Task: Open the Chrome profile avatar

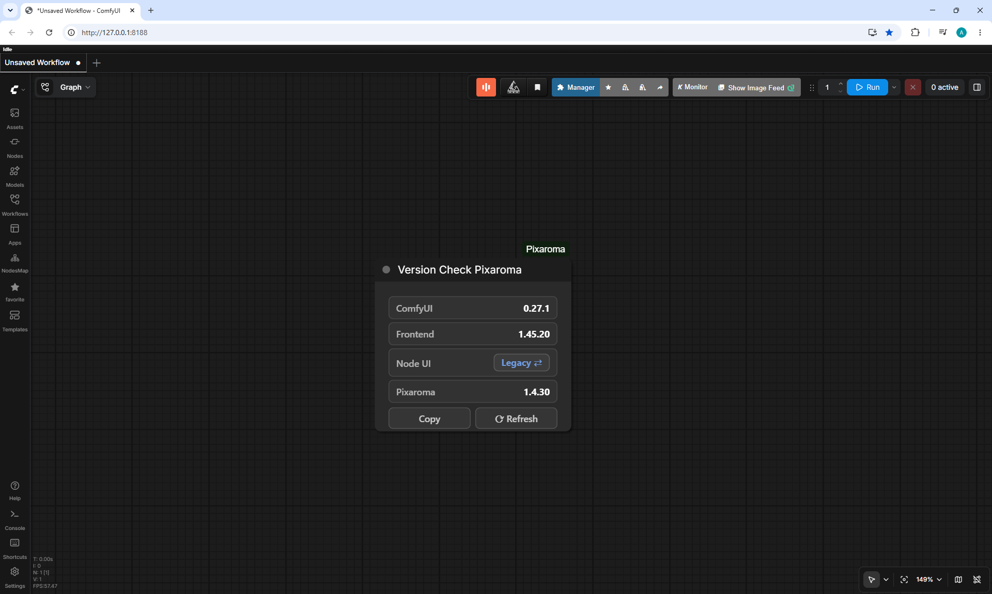Action: pos(962,33)
